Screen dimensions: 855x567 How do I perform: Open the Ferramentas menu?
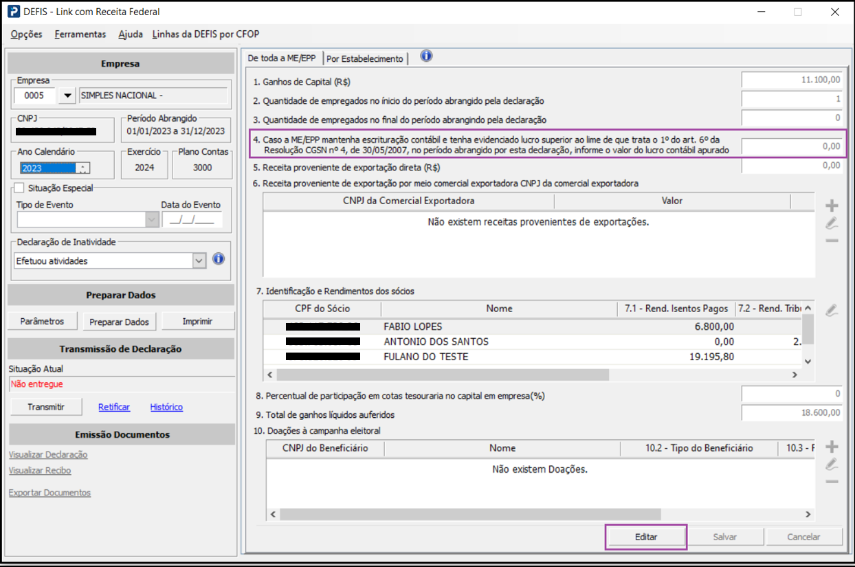pyautogui.click(x=80, y=34)
